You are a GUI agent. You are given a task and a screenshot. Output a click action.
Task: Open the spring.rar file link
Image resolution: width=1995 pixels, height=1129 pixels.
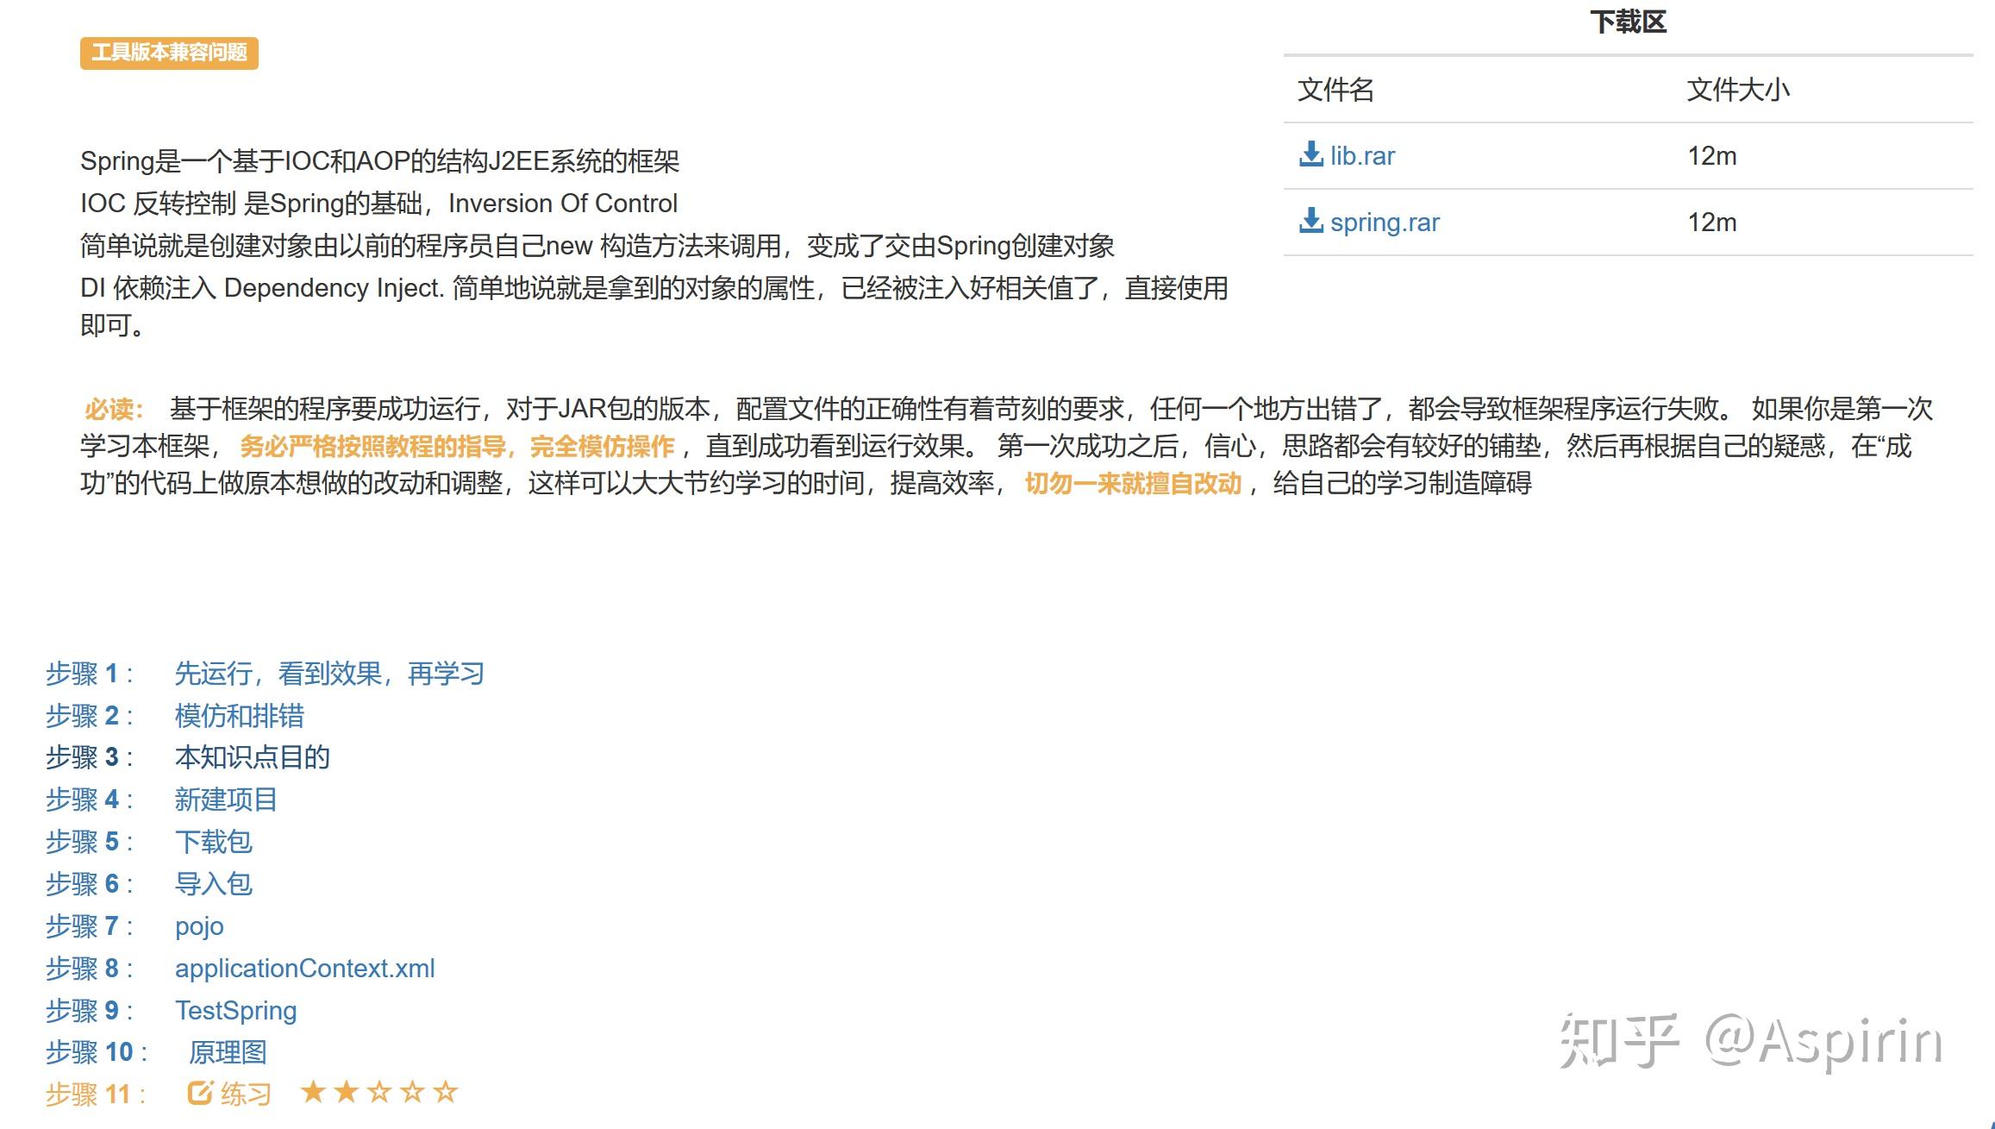[1384, 223]
